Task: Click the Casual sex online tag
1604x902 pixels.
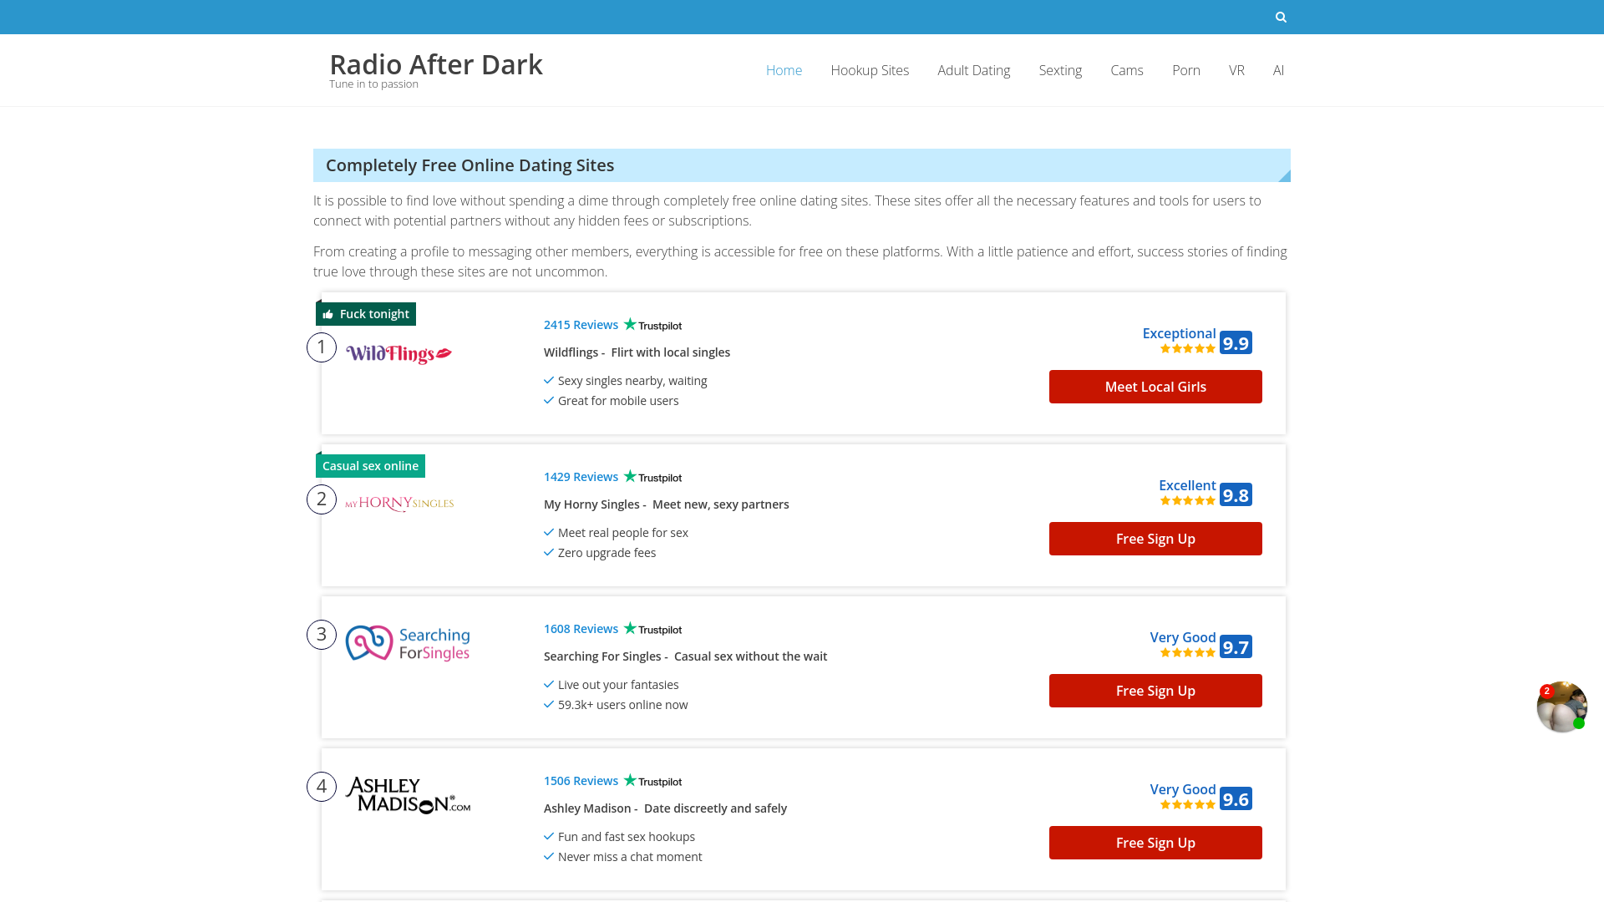Action: (x=370, y=466)
